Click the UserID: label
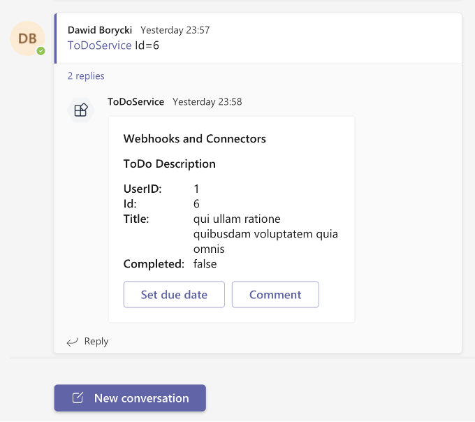The image size is (475, 422). 142,189
